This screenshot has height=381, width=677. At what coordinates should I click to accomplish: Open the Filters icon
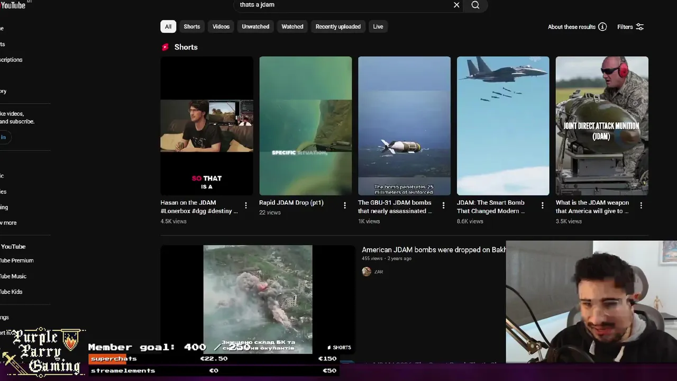[x=639, y=27]
